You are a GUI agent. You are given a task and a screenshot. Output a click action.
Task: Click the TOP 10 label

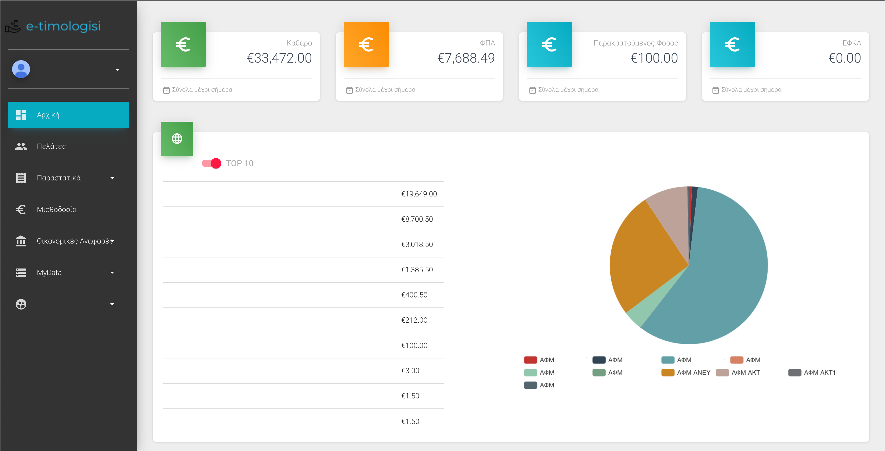pyautogui.click(x=239, y=163)
